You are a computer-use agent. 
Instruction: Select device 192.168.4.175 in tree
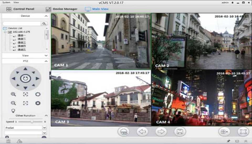[21, 32]
